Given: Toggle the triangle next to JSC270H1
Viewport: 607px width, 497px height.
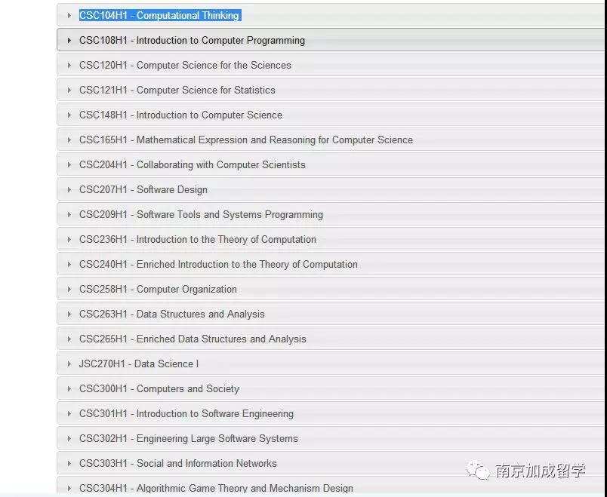Looking at the screenshot, I should [x=69, y=364].
